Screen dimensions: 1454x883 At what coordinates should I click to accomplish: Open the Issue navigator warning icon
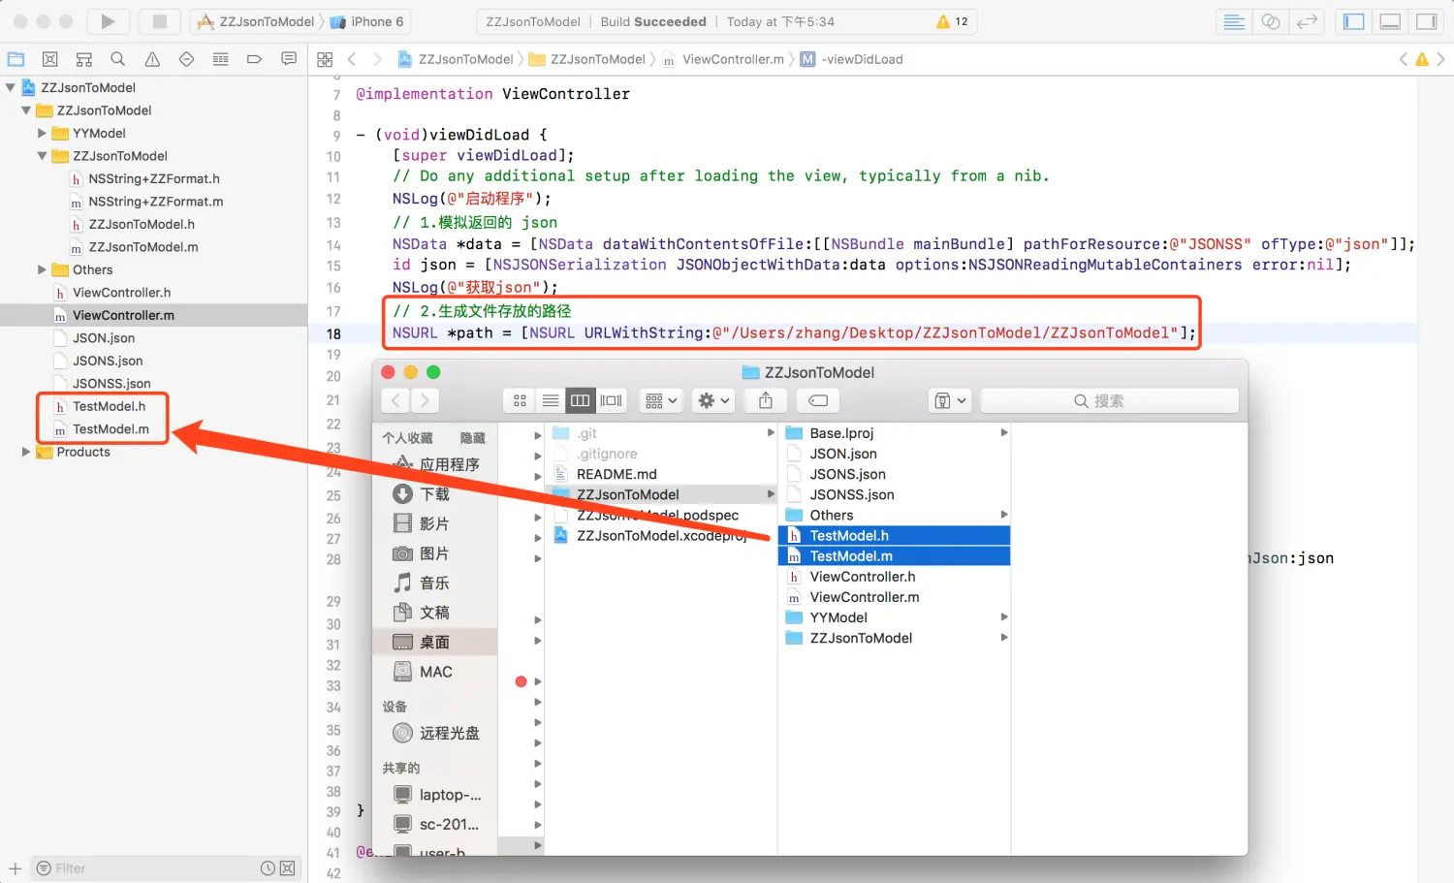click(152, 59)
